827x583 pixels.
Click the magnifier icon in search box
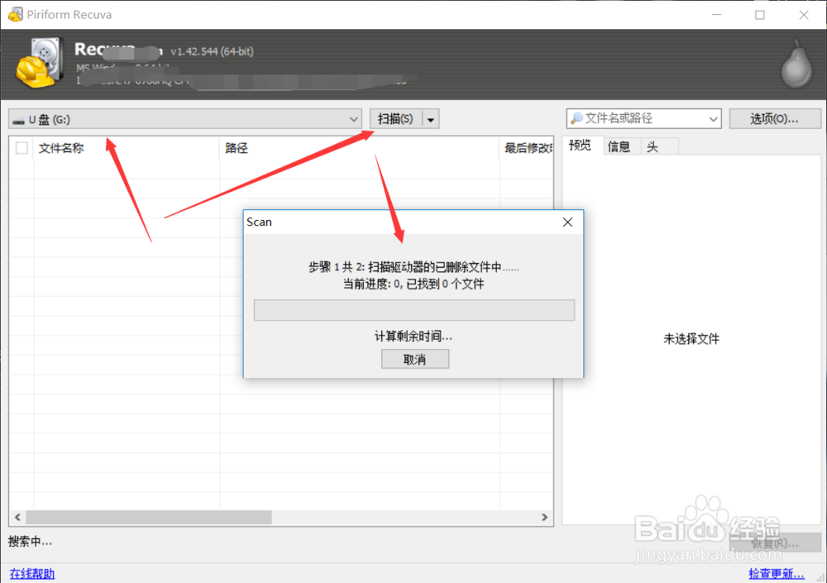click(577, 118)
